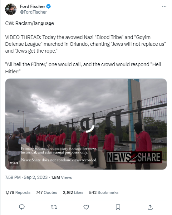View the 2,162 Likes list
This screenshot has width=172, height=215.
point(73,192)
